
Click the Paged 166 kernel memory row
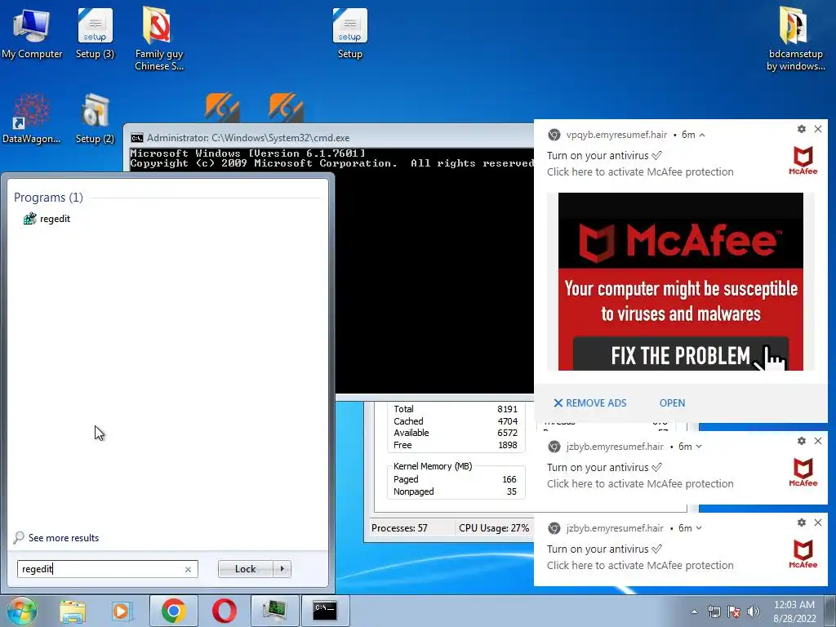(456, 479)
